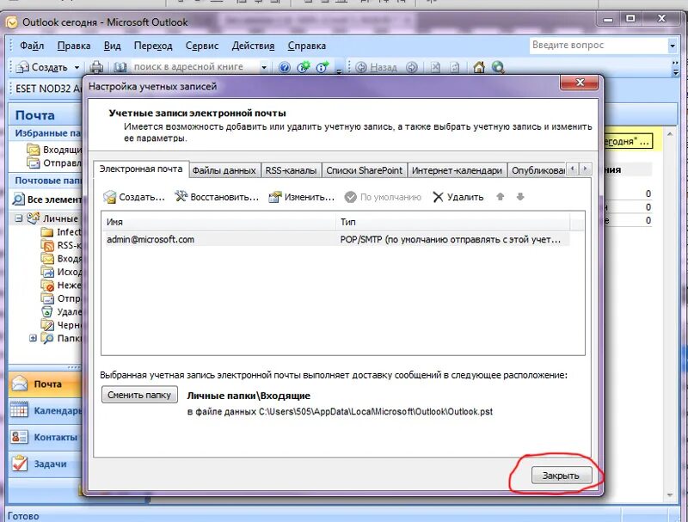Select favorite Отправленные folder

coord(54,163)
